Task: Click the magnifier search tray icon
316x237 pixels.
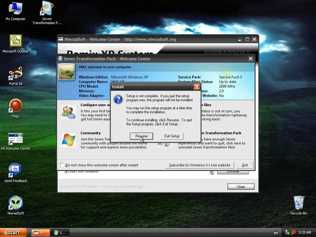Action: tap(293, 232)
